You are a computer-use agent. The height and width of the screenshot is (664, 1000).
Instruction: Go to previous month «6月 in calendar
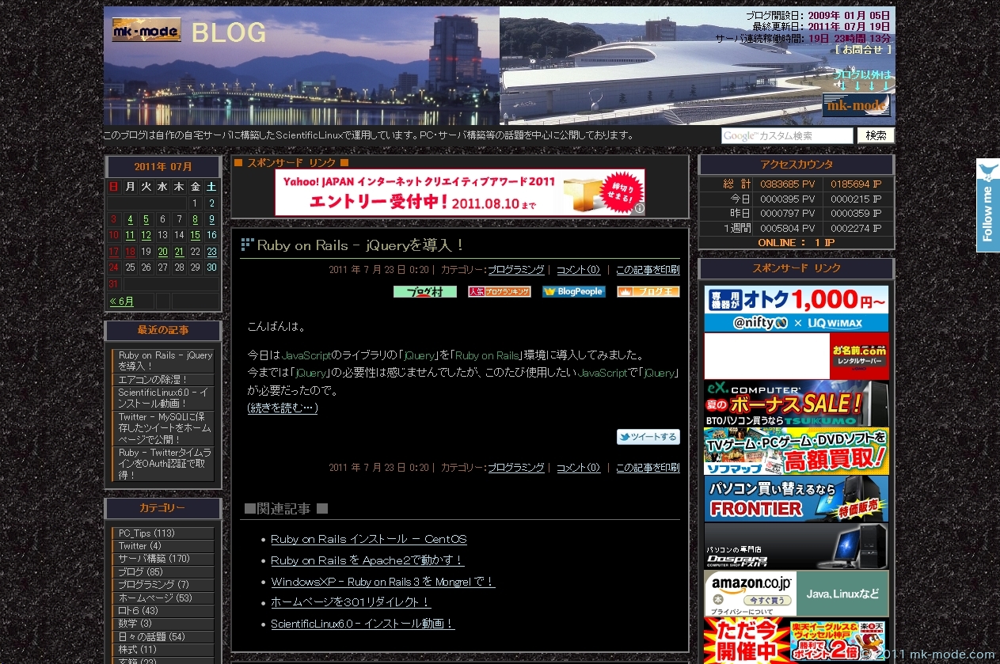tap(122, 302)
